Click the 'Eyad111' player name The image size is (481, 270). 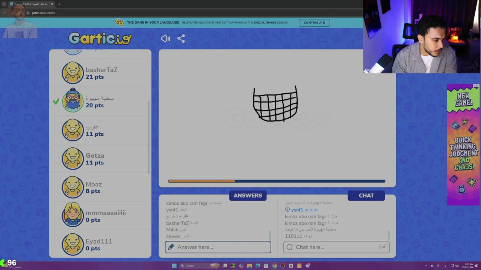point(99,241)
